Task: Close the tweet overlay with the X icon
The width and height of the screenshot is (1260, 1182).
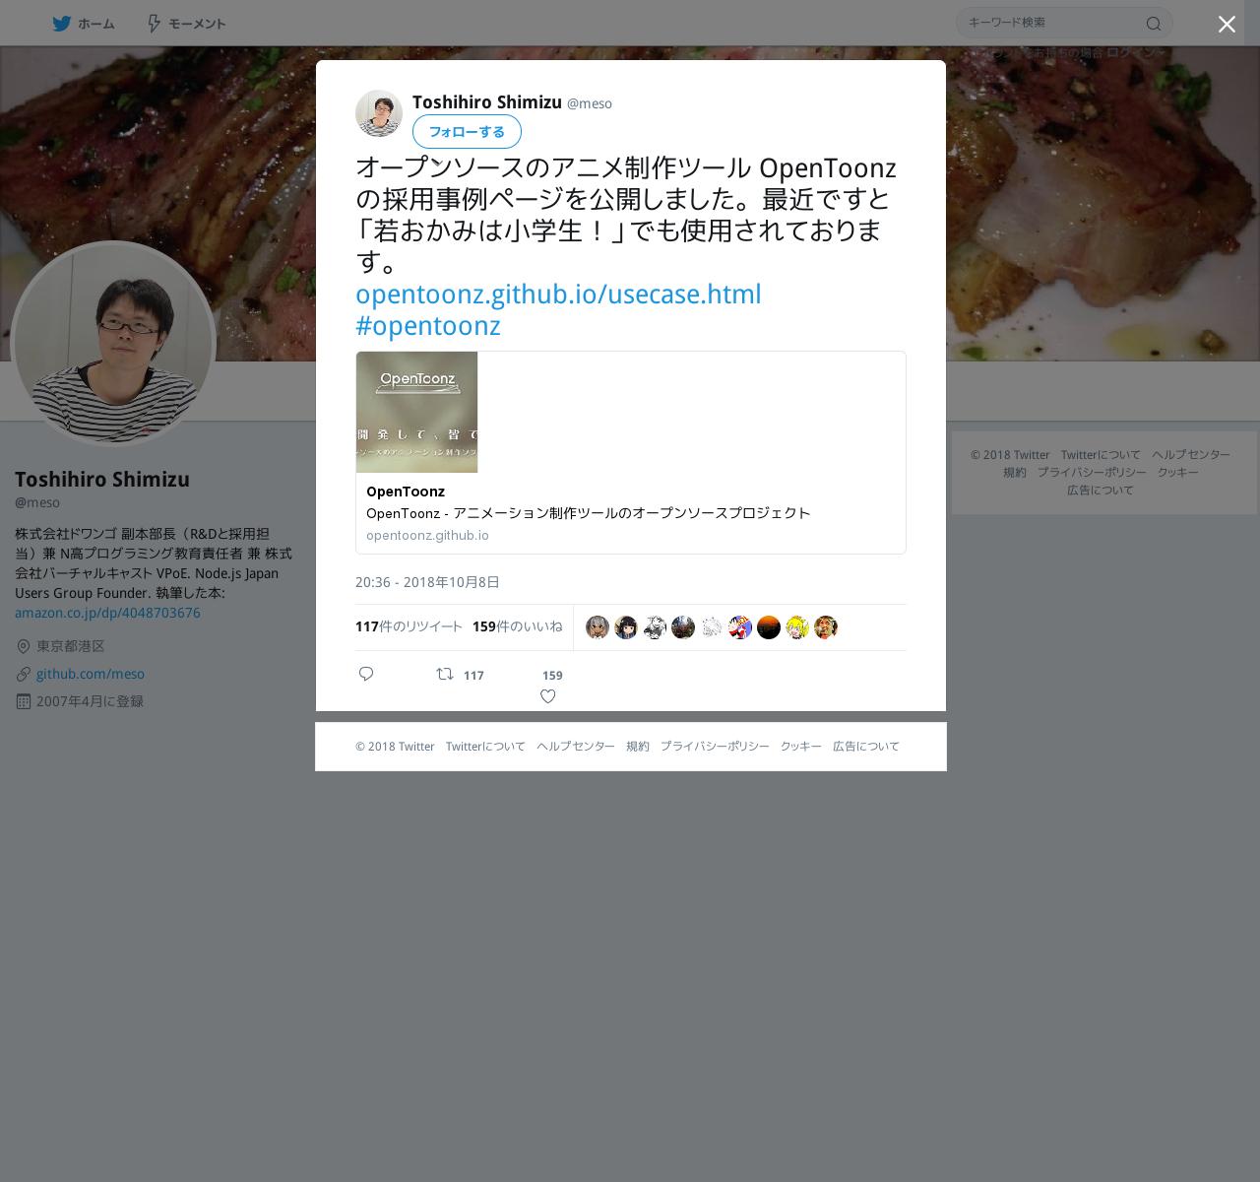Action: (1227, 25)
